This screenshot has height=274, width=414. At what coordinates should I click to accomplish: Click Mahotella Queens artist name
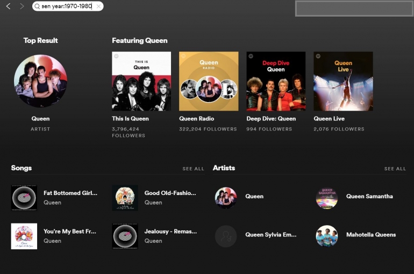tap(371, 235)
